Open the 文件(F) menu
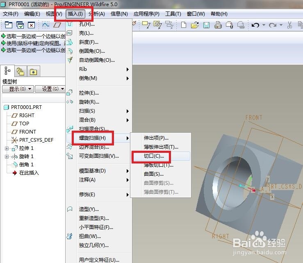 [x=11, y=14]
